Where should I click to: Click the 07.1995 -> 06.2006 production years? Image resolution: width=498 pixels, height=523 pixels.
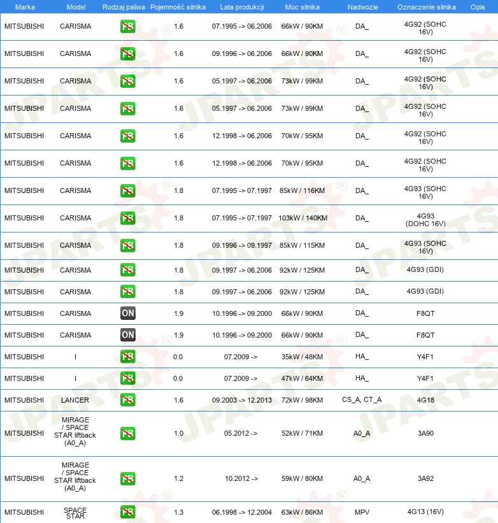(242, 26)
